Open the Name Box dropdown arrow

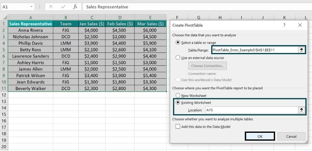coord(32,7)
